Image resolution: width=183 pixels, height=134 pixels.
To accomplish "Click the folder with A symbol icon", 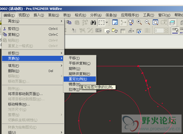I will 115,31.
